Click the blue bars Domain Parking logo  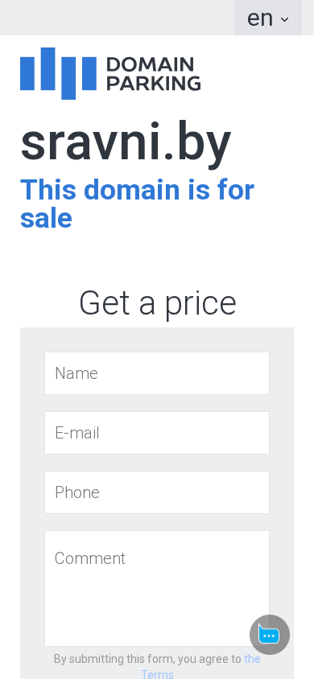click(x=58, y=74)
